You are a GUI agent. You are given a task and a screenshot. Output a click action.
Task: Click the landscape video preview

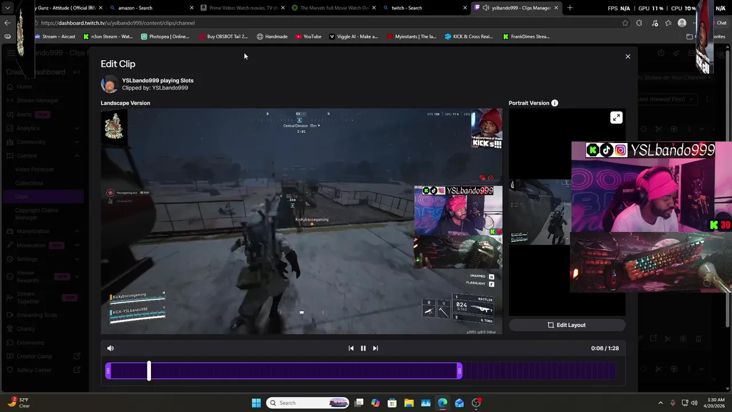pyautogui.click(x=301, y=221)
